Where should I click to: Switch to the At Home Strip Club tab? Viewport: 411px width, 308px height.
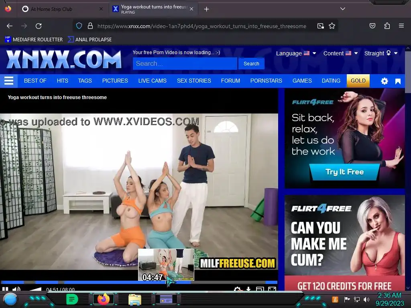tap(62, 9)
